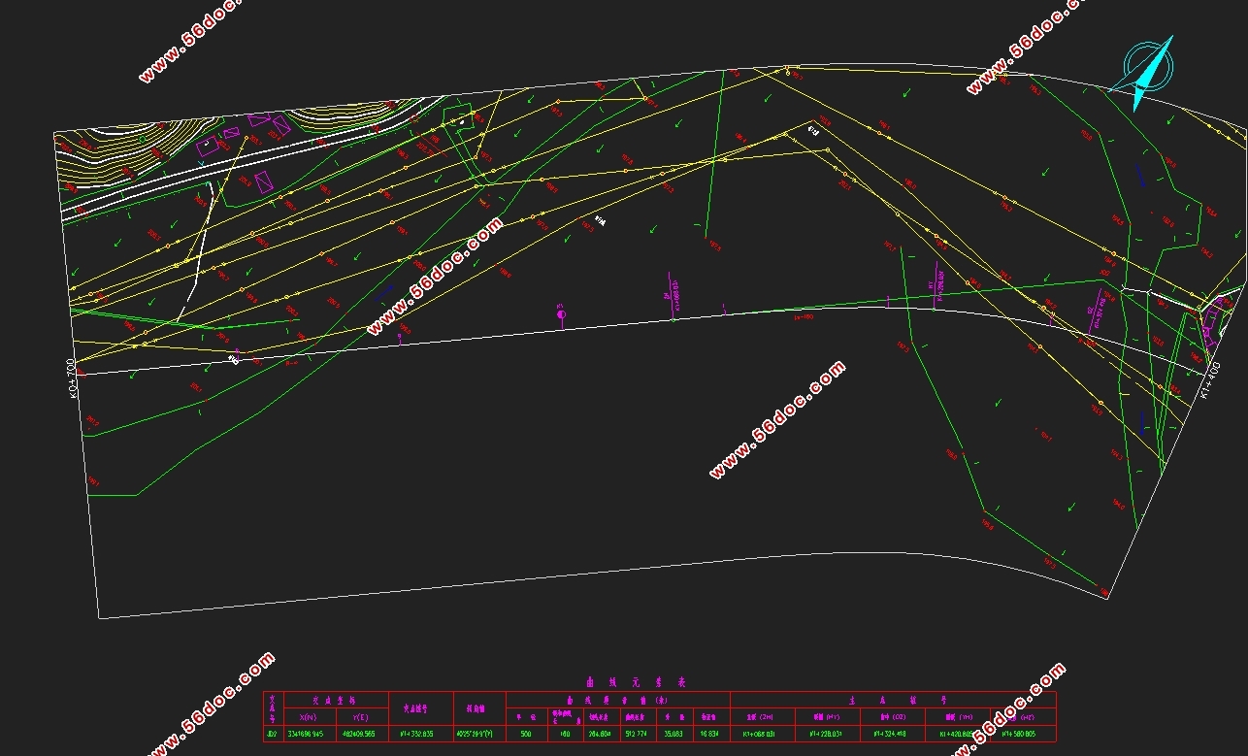The height and width of the screenshot is (756, 1248).
Task: Select the magenta circle marker on centerline
Action: [561, 314]
